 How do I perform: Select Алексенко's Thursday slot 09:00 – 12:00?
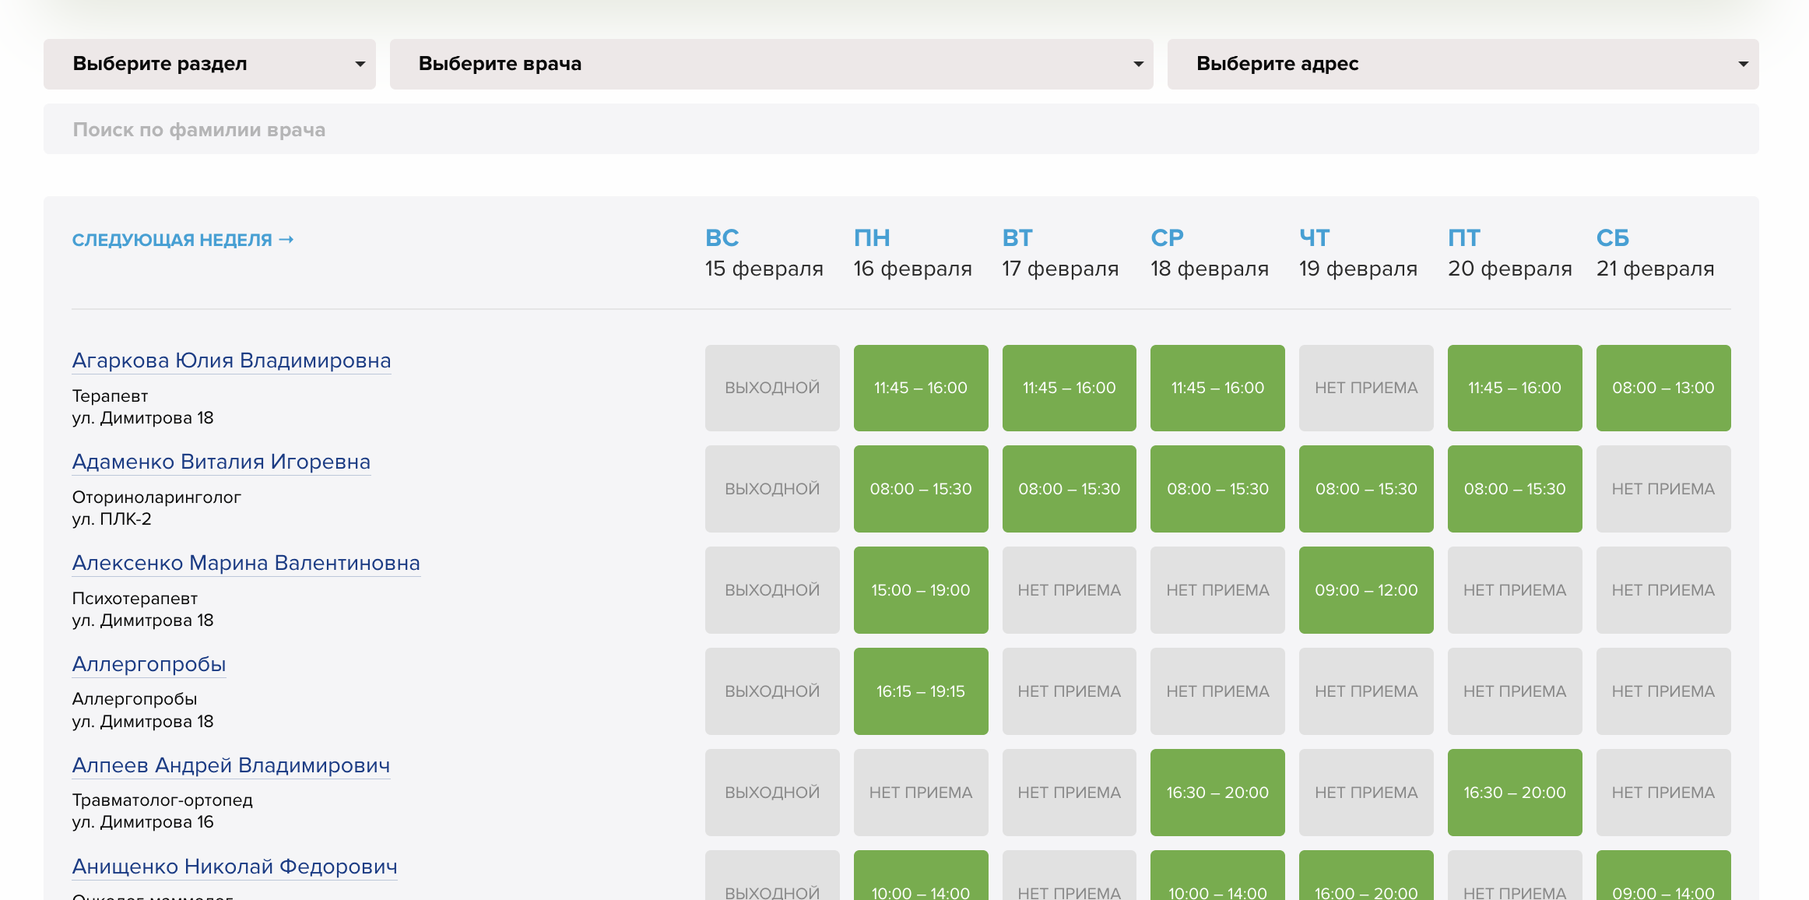click(1365, 590)
